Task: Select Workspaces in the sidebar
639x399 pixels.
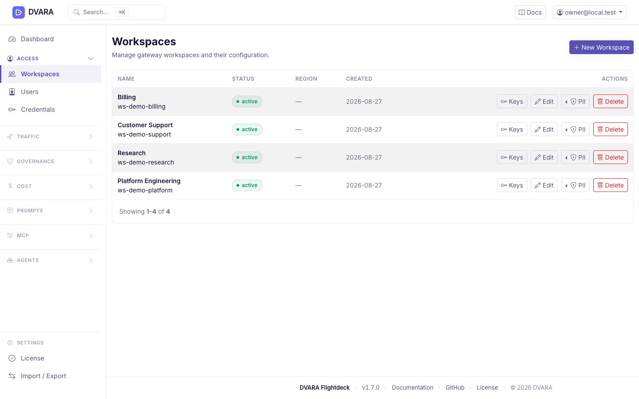Action: pos(51,74)
